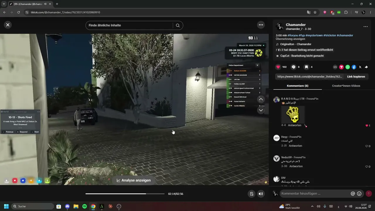Like the Vedzz59 comment
The image size is (375, 211).
(x=367, y=166)
